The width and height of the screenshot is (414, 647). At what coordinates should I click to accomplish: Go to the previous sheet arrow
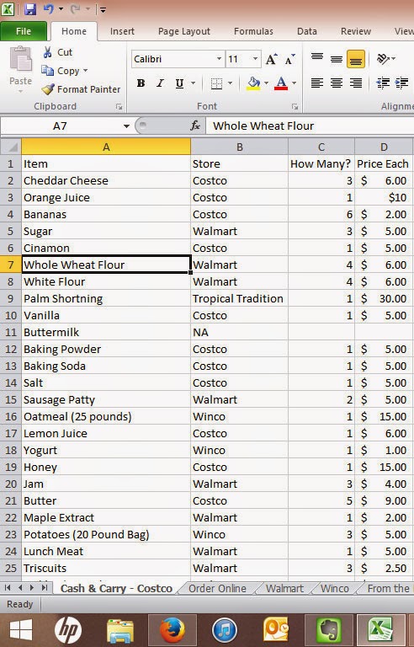[x=20, y=587]
